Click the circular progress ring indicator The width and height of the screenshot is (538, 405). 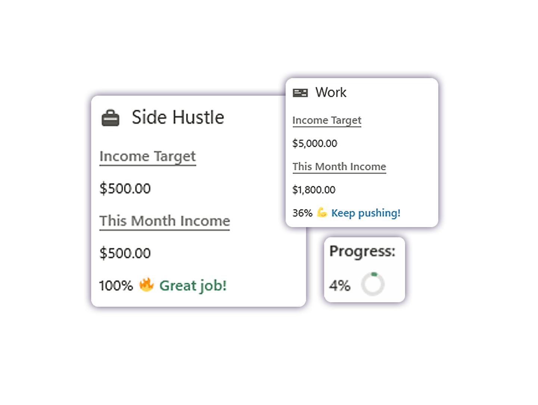point(373,284)
